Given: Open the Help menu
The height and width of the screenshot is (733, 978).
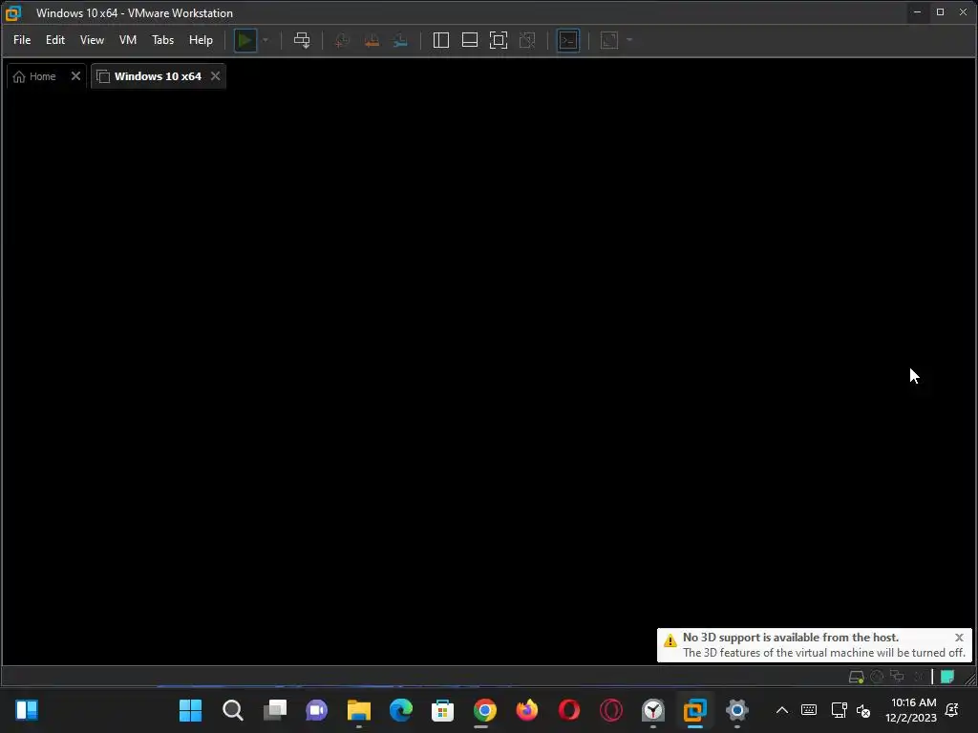Looking at the screenshot, I should (201, 40).
